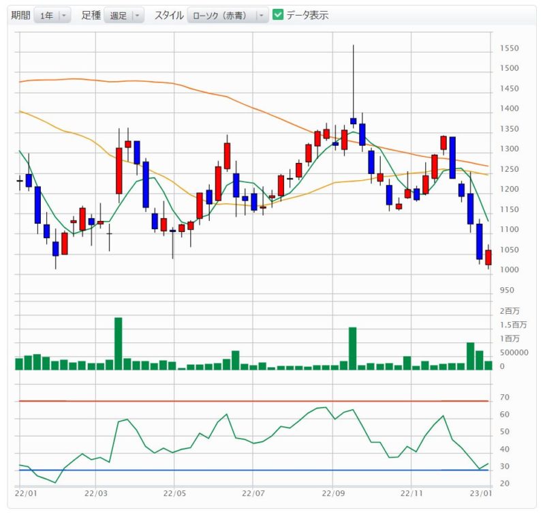
Task: Click the 23/01 date axis label
Action: (481, 494)
